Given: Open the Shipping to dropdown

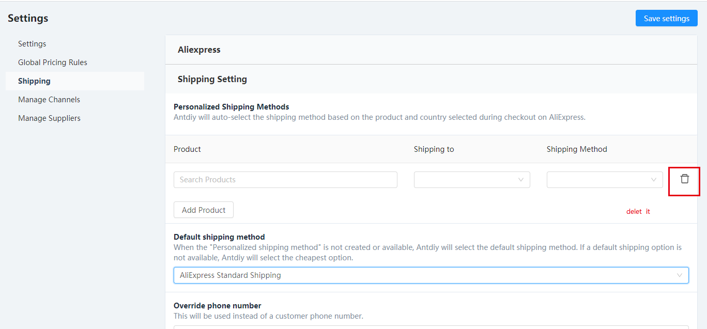Looking at the screenshot, I should coord(472,180).
